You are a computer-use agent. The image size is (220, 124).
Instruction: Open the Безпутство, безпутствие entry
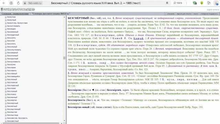coord(17,23)
